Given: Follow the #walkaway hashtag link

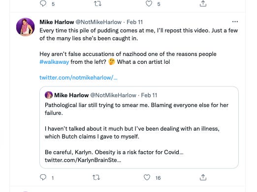Looking at the screenshot, I should pyautogui.click(x=54, y=62).
